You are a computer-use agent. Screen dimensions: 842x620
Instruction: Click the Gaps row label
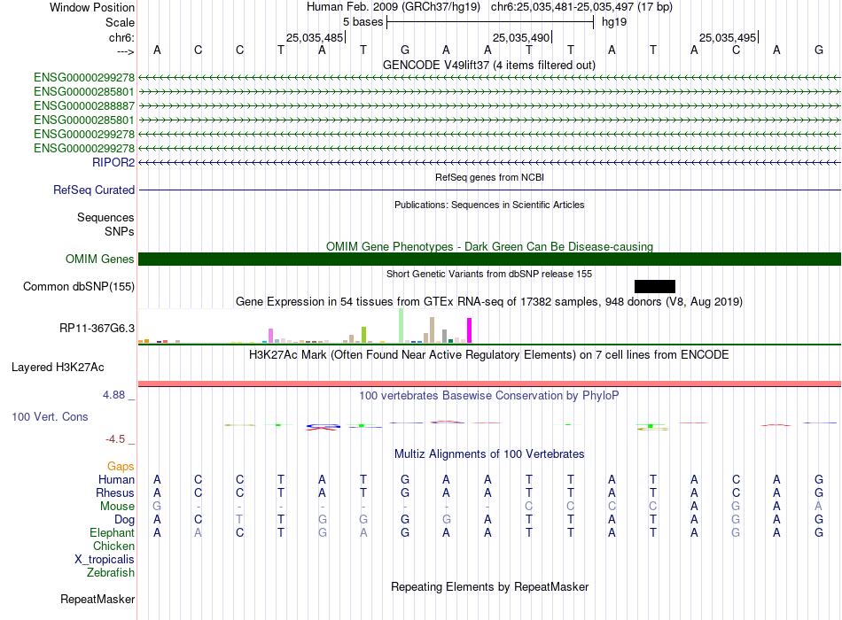tap(121, 467)
